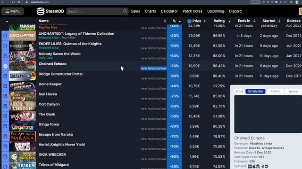Click the Windows system icon
Viewport: 302px width, 169px height.
250,166
